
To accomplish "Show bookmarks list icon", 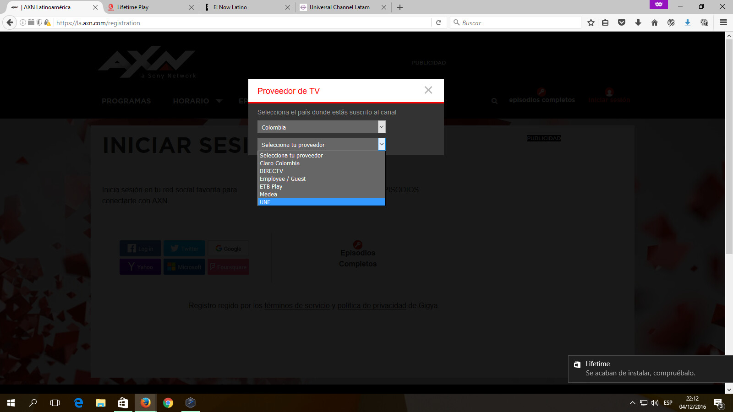I will click(x=605, y=22).
